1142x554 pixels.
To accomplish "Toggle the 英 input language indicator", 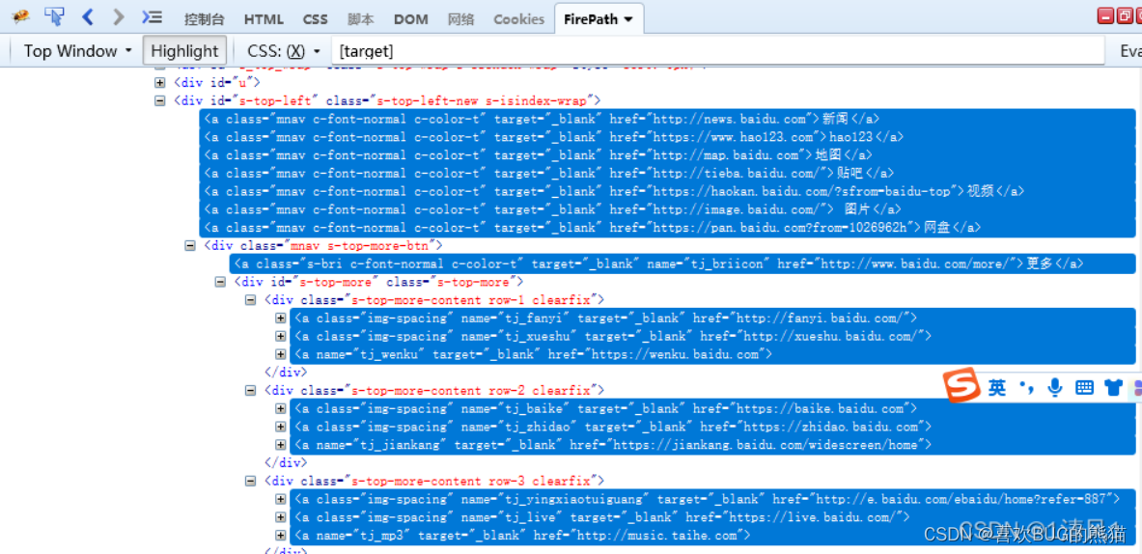I will tap(998, 388).
